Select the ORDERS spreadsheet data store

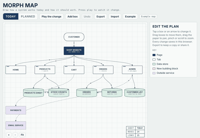click(x=86, y=93)
